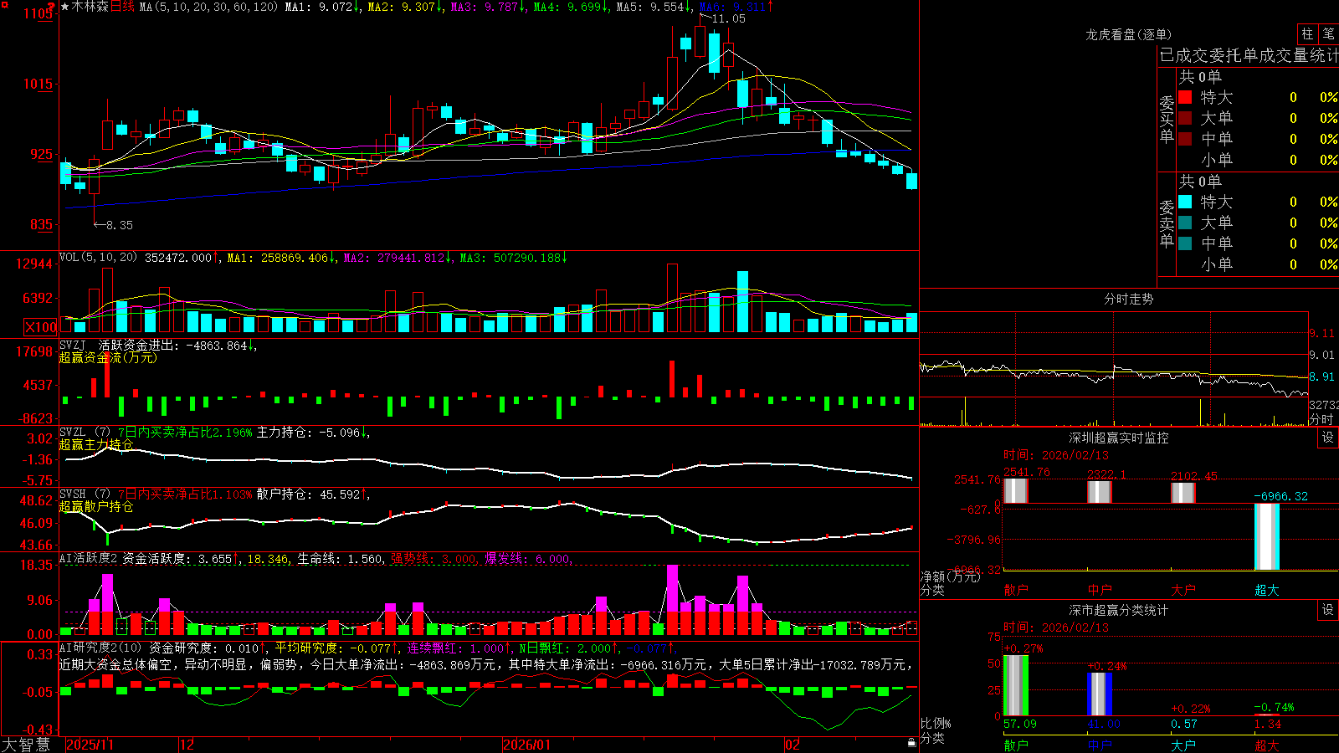This screenshot has height=753, width=1339.
Task: Click the tallest magenta AI活跃度 bar in January
Action: [672, 589]
